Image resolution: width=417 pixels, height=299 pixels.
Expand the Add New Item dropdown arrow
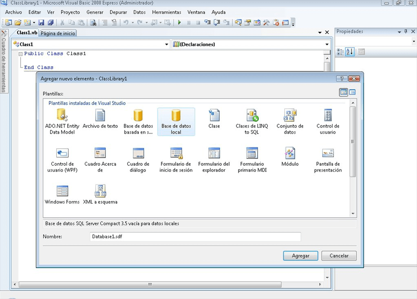(34, 22)
